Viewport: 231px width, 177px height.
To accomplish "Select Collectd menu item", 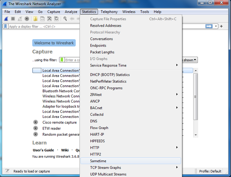I will tap(131, 114).
